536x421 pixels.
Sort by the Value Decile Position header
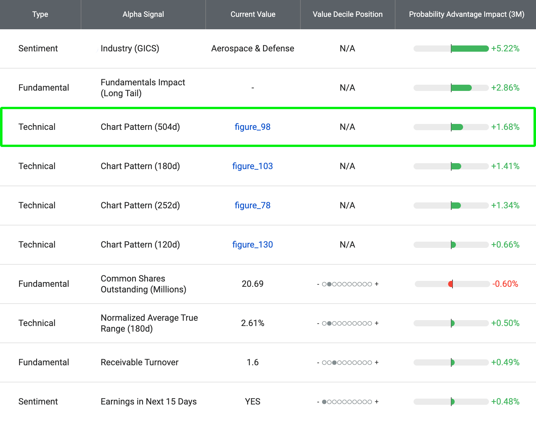click(347, 14)
